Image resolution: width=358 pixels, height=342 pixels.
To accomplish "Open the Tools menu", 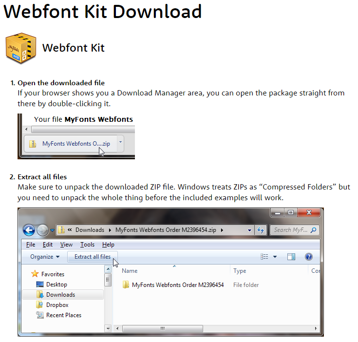I will coord(87,245).
